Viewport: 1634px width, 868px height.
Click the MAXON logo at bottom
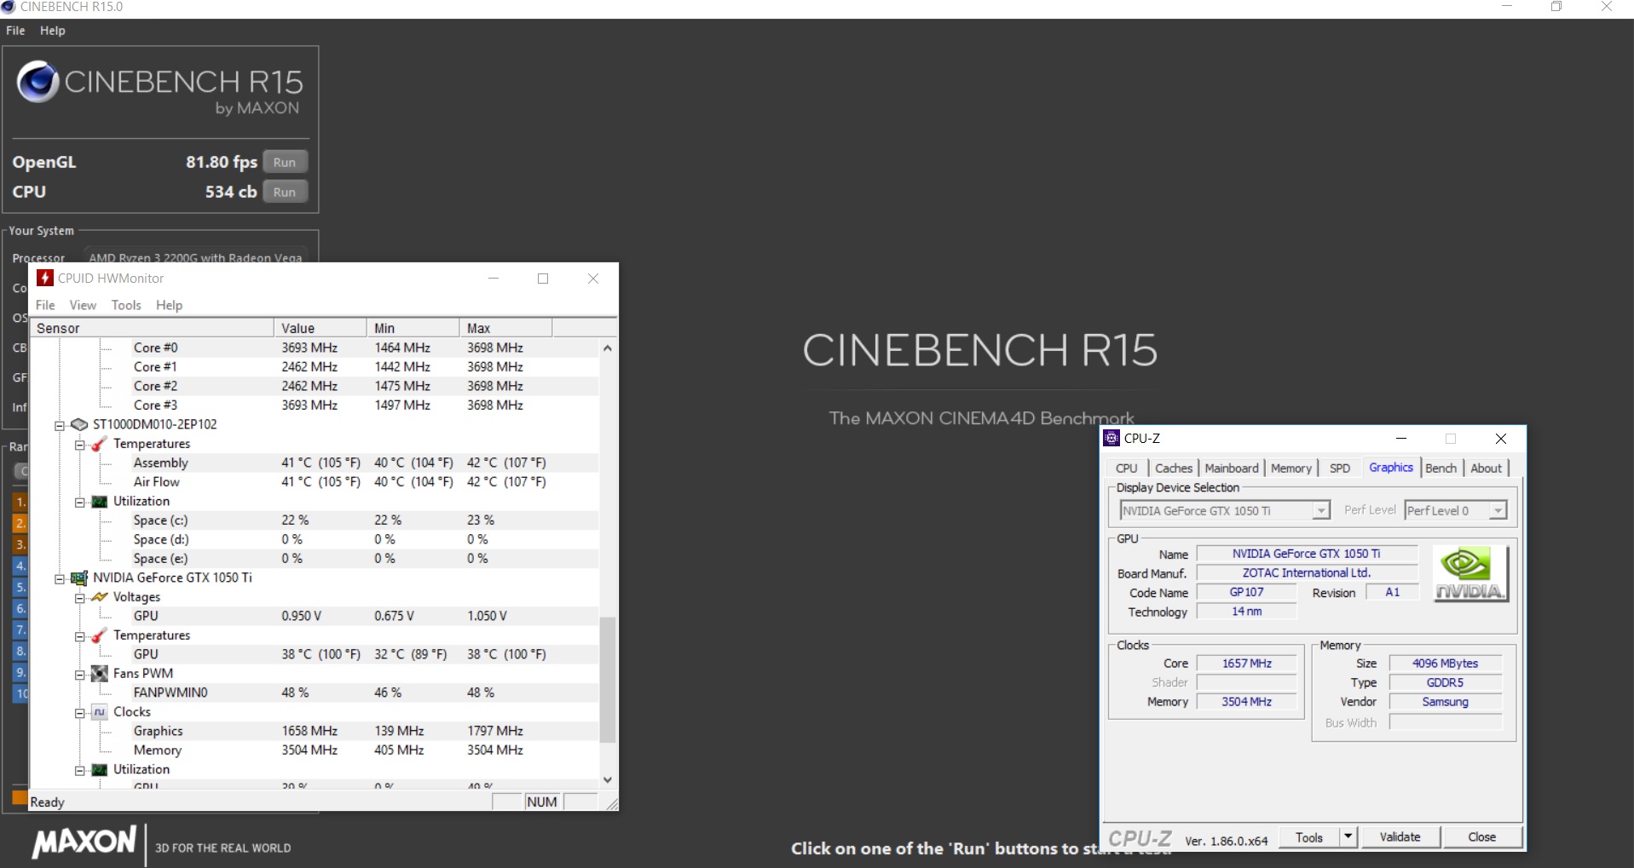coord(84,842)
